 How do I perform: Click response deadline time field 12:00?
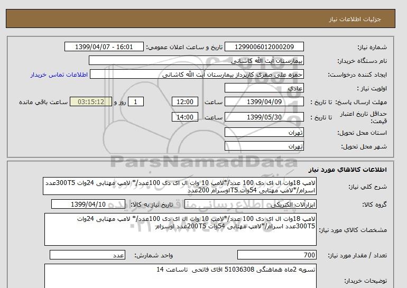(185, 101)
